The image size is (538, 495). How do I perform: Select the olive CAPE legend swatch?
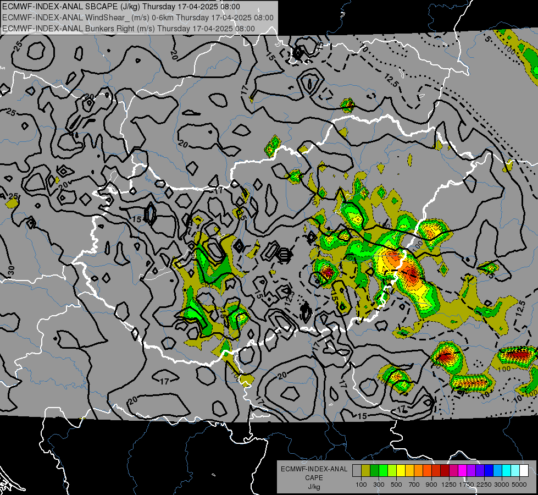point(366,470)
